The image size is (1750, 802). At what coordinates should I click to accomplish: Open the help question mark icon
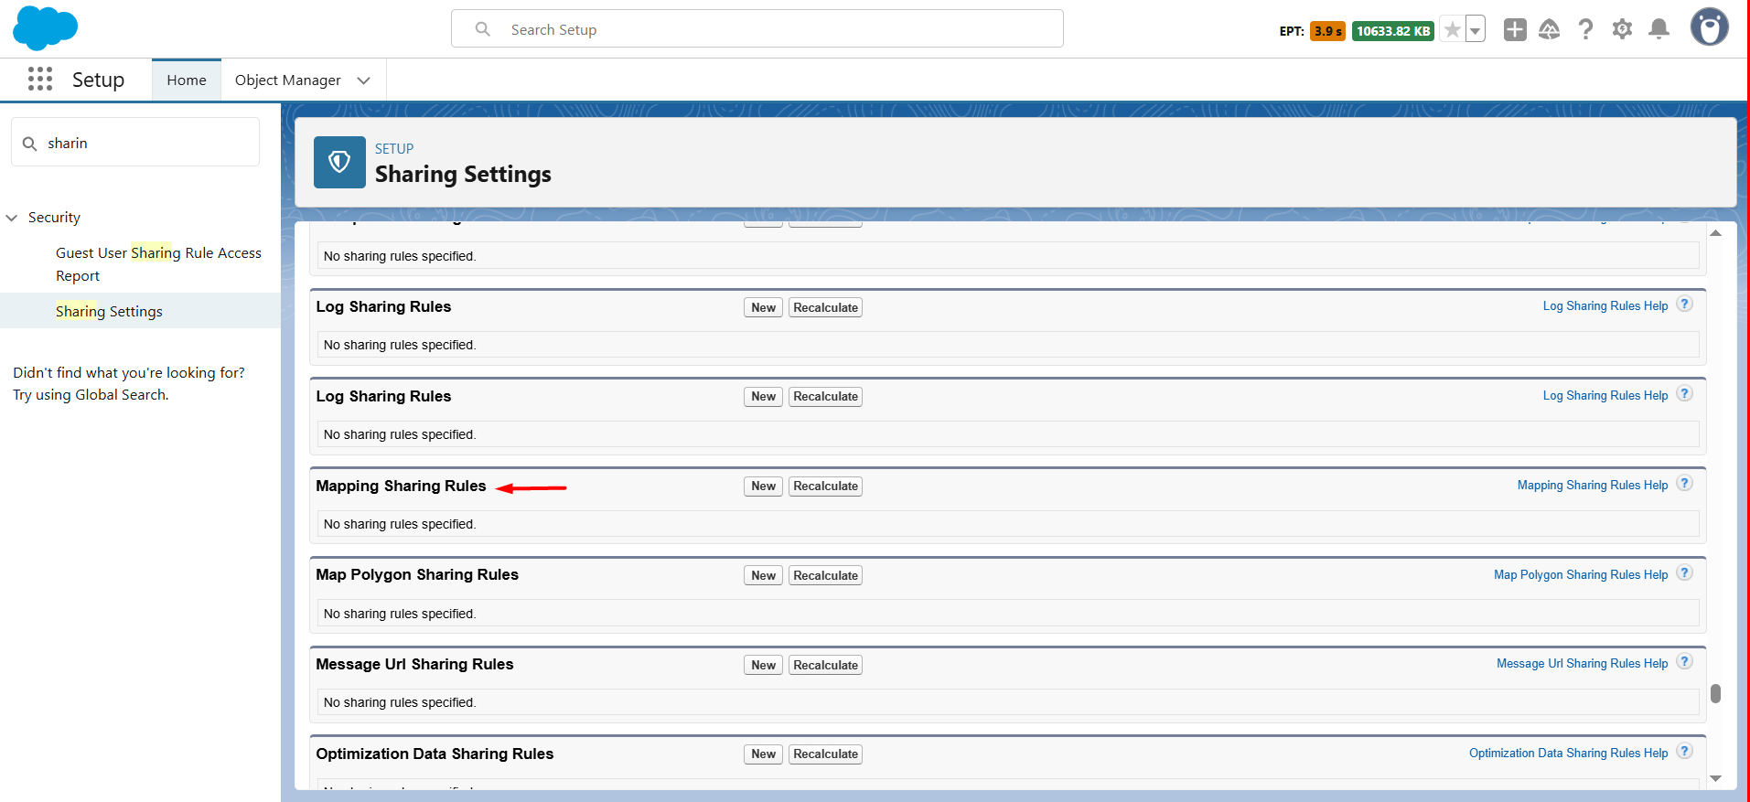(1585, 29)
